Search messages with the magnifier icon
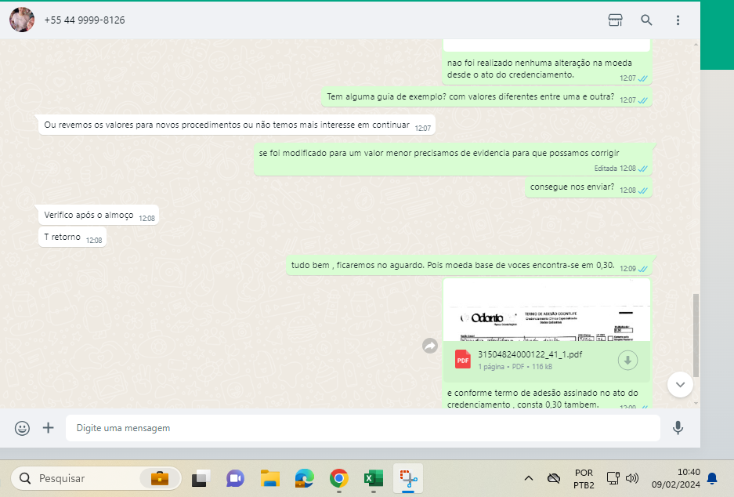The height and width of the screenshot is (497, 734). [646, 20]
